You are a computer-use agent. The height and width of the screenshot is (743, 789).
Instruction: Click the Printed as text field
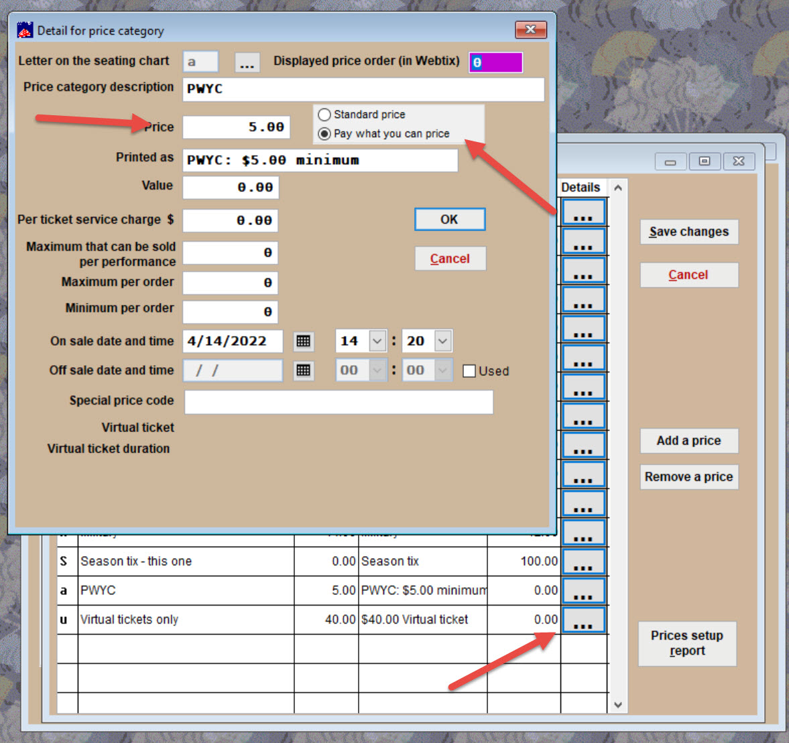tap(320, 160)
